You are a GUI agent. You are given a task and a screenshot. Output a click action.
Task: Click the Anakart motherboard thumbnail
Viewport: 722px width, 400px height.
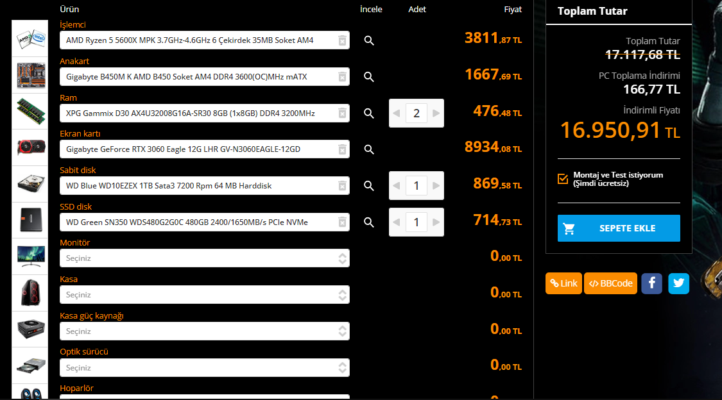click(30, 75)
